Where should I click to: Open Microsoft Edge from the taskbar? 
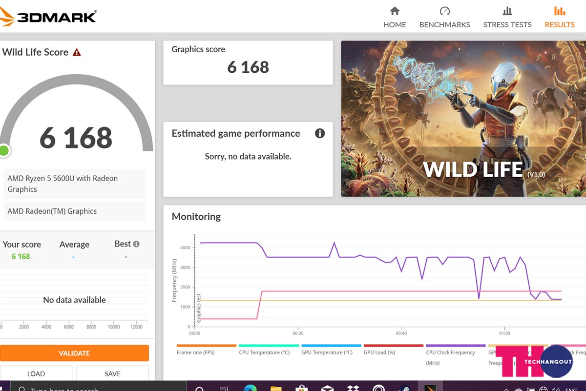pyautogui.click(x=250, y=388)
